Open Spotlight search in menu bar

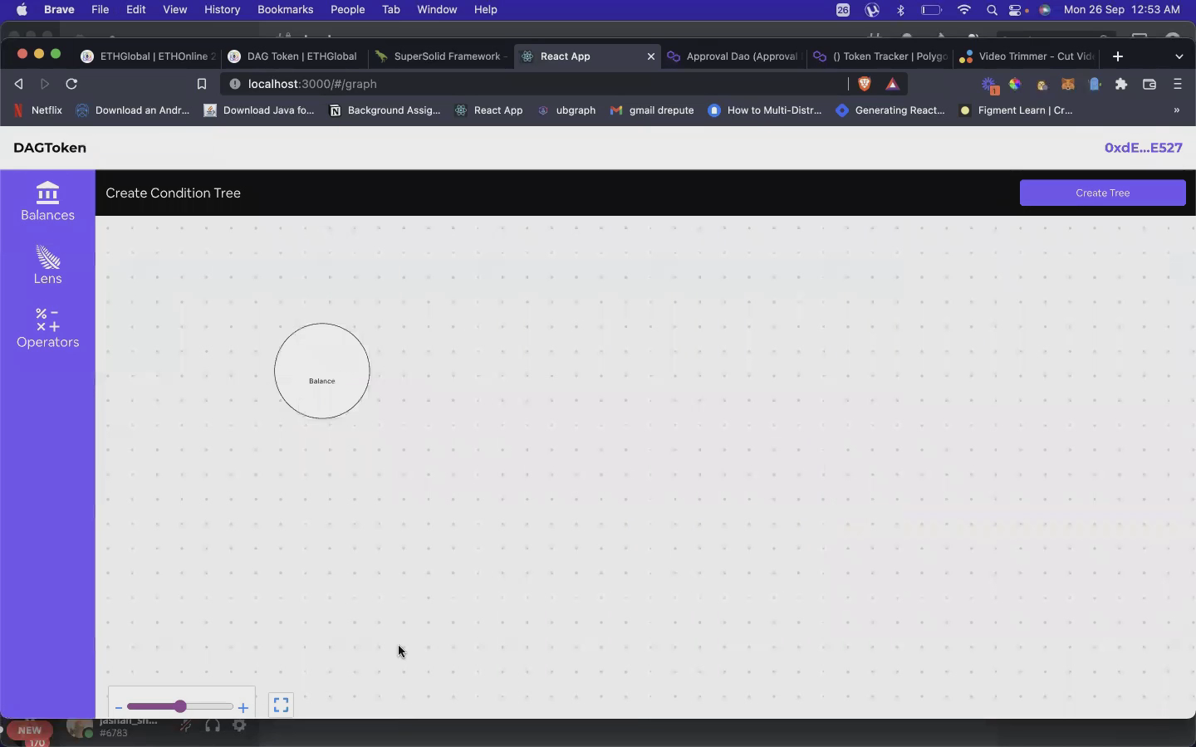pyautogui.click(x=992, y=10)
